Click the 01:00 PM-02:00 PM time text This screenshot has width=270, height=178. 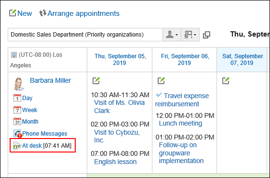coord(185,137)
